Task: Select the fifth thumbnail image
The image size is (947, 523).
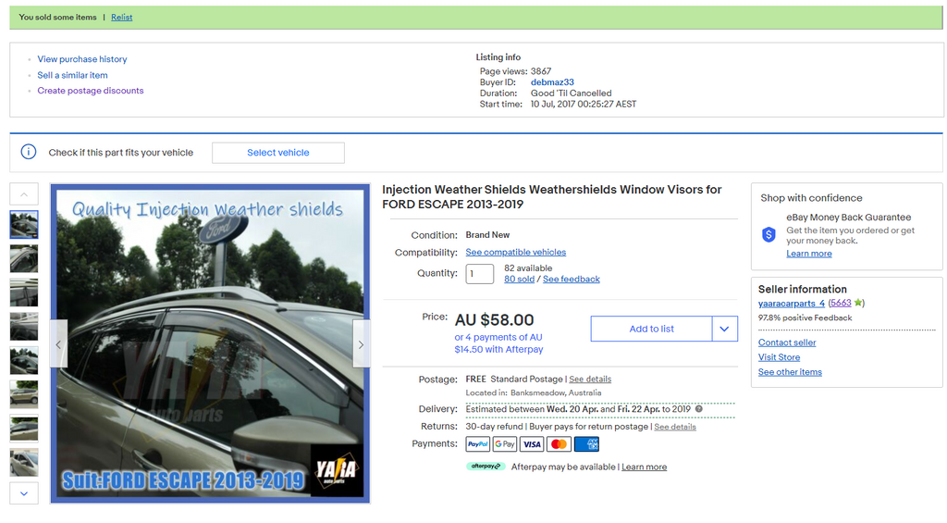Action: (23, 361)
